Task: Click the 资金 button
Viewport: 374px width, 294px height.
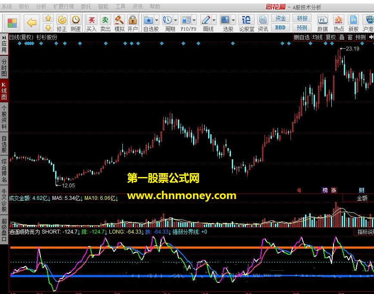Action: pos(280,18)
